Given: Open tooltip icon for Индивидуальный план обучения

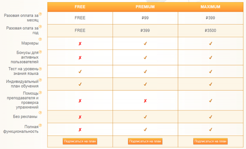Looking at the screenshot, I should coord(40,80).
